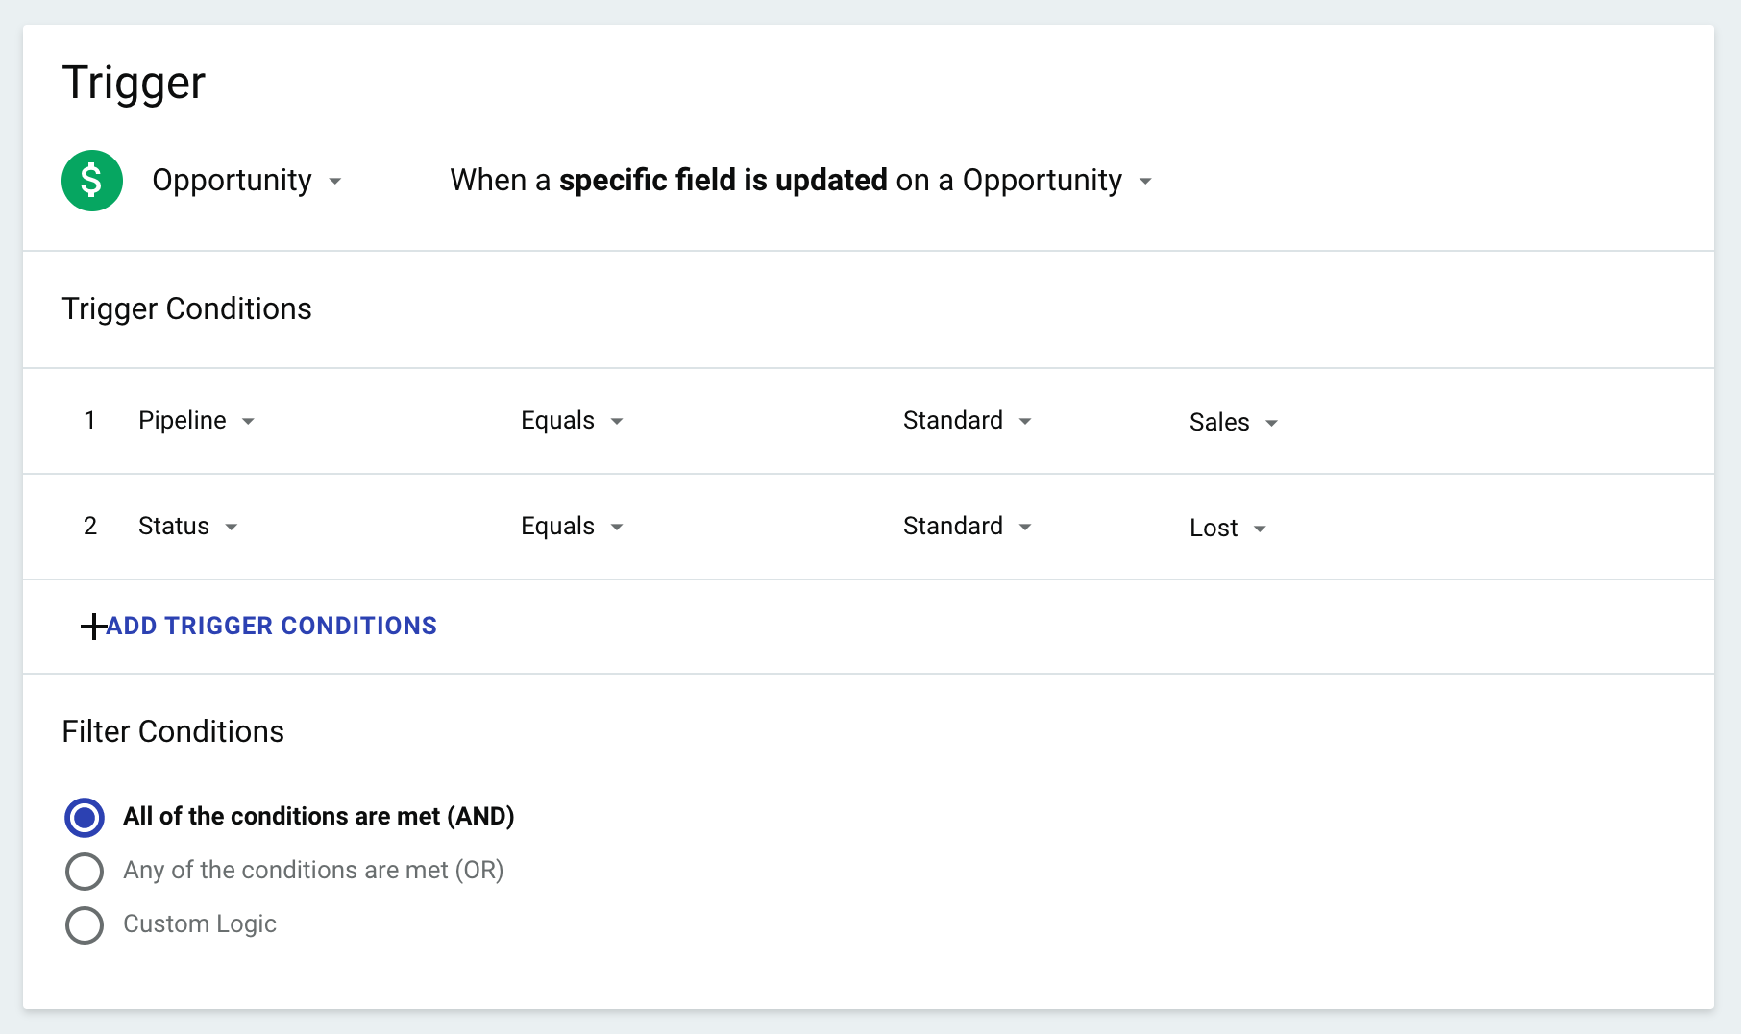Viewport: 1741px width, 1034px height.
Task: Open the Standard dropdown in Status row
Action: pos(968,527)
